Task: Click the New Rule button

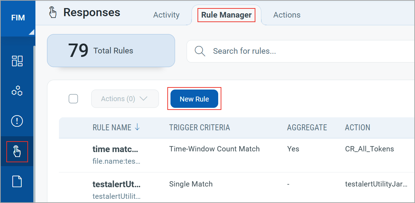Action: pos(194,99)
